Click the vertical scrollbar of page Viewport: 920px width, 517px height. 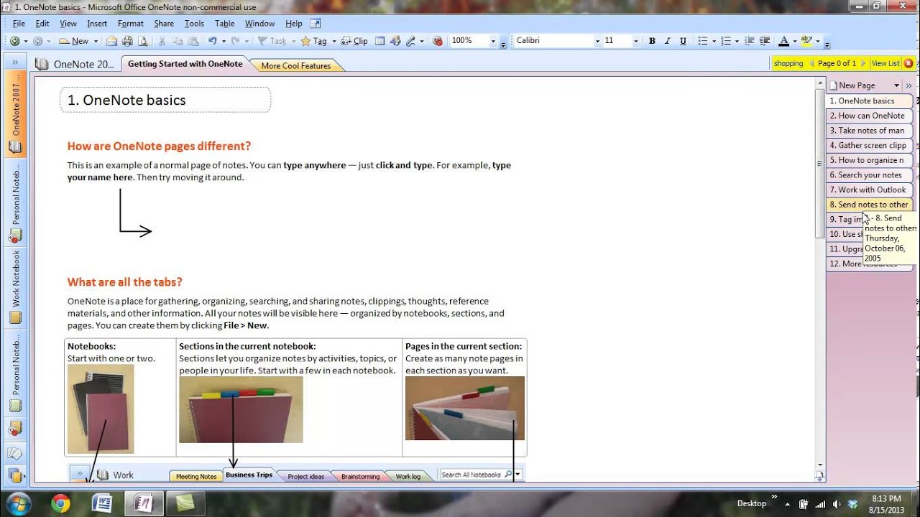[819, 273]
